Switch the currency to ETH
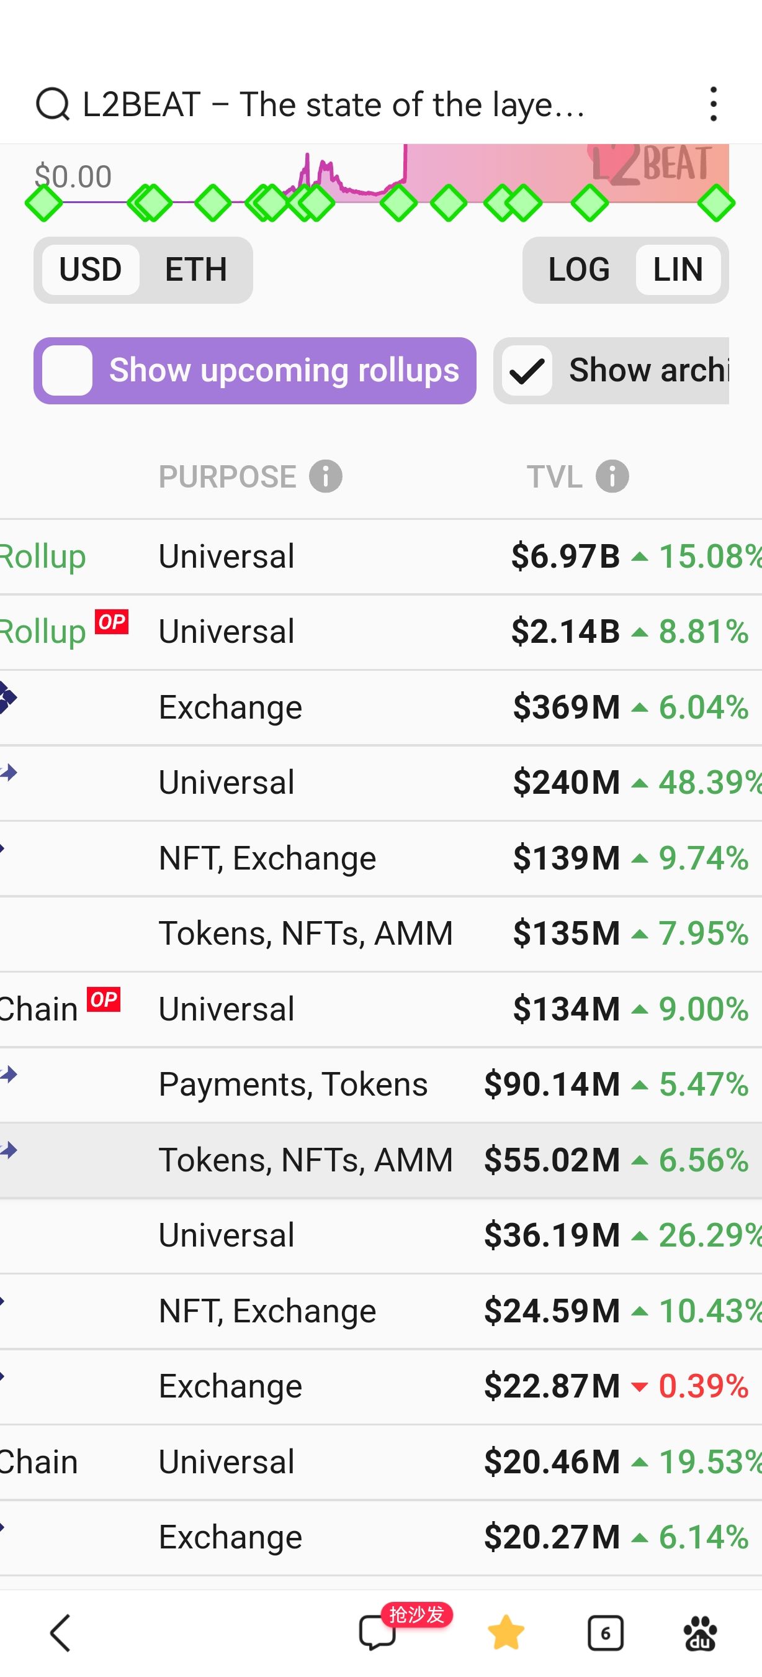Viewport: 762px width, 1677px height. pos(195,270)
